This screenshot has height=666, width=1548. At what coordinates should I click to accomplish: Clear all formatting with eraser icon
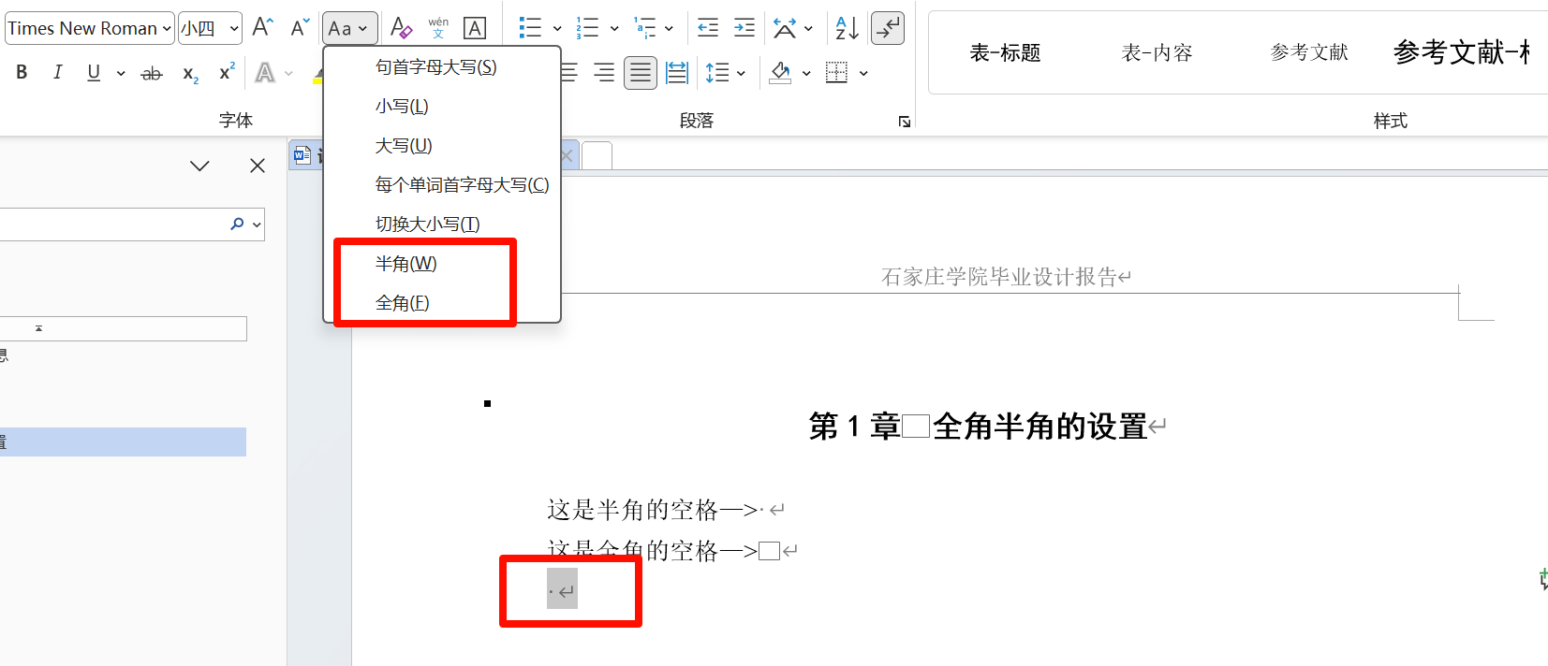tap(401, 28)
